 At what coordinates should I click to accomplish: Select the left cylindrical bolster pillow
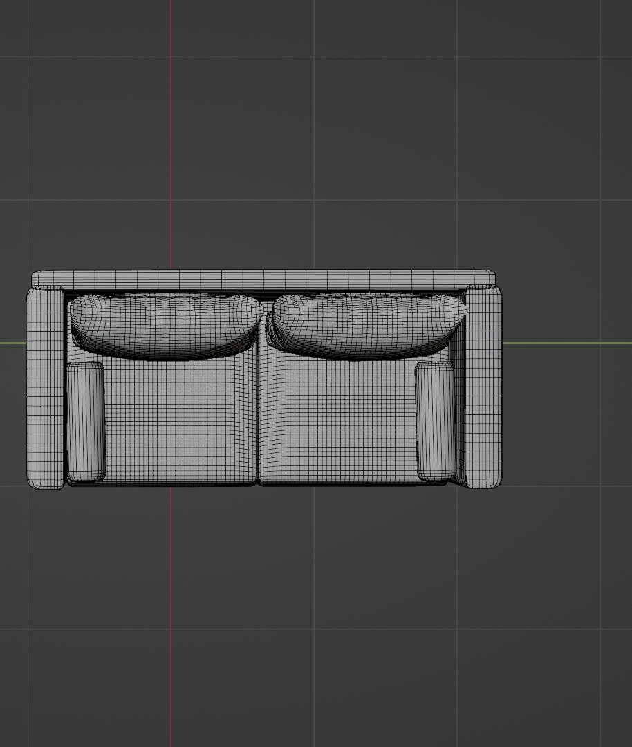(86, 421)
